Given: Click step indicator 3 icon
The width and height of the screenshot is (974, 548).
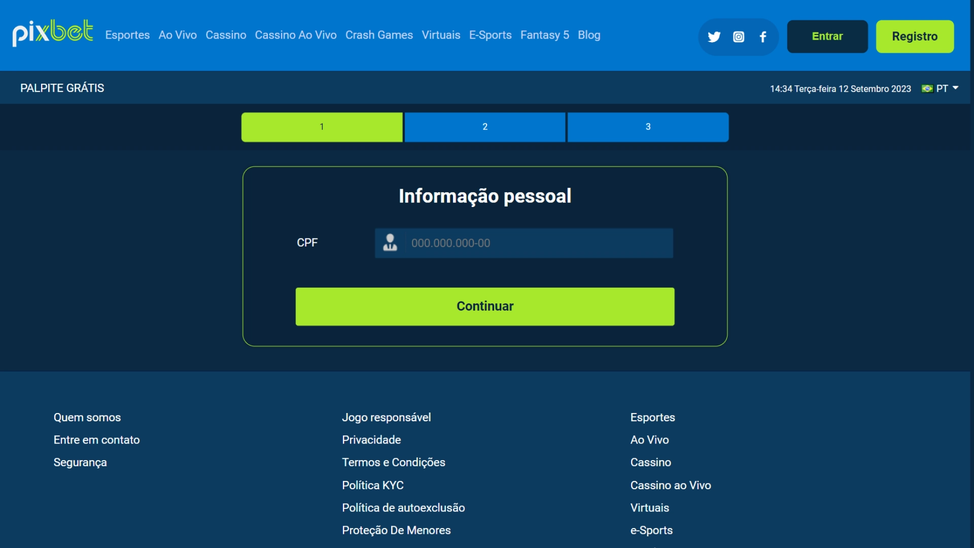Looking at the screenshot, I should click(647, 127).
